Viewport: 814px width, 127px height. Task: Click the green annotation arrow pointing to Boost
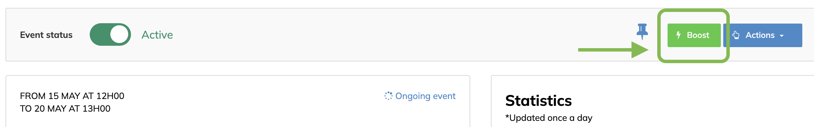pyautogui.click(x=613, y=50)
